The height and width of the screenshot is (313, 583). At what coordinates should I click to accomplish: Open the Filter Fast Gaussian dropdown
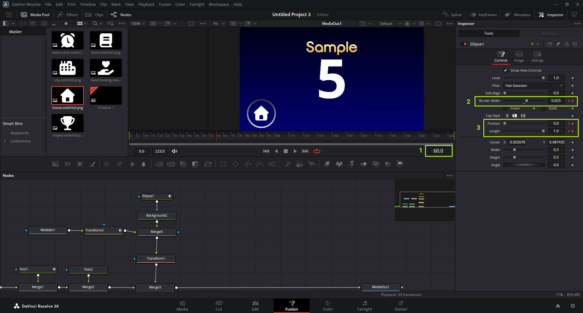point(534,86)
